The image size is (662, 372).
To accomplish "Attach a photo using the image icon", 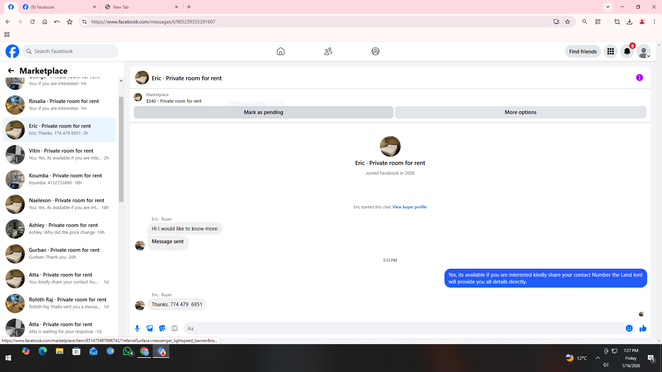I will pyautogui.click(x=150, y=328).
